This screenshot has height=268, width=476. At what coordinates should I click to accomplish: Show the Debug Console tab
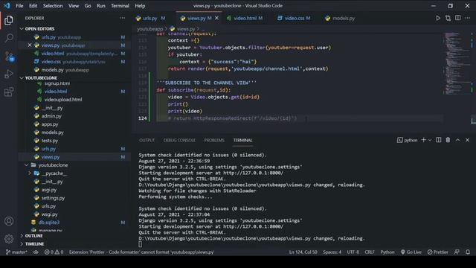(x=179, y=140)
